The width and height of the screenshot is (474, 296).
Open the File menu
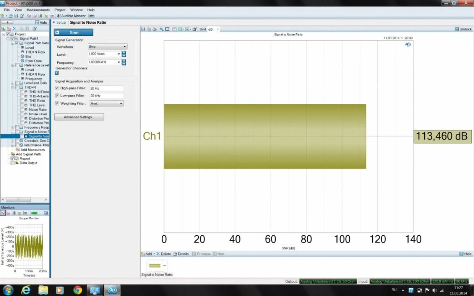point(7,10)
